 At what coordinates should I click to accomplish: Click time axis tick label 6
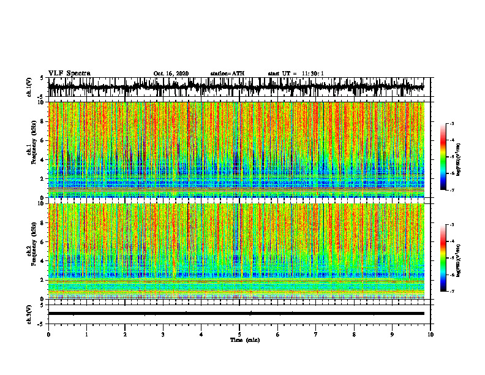(x=277, y=335)
